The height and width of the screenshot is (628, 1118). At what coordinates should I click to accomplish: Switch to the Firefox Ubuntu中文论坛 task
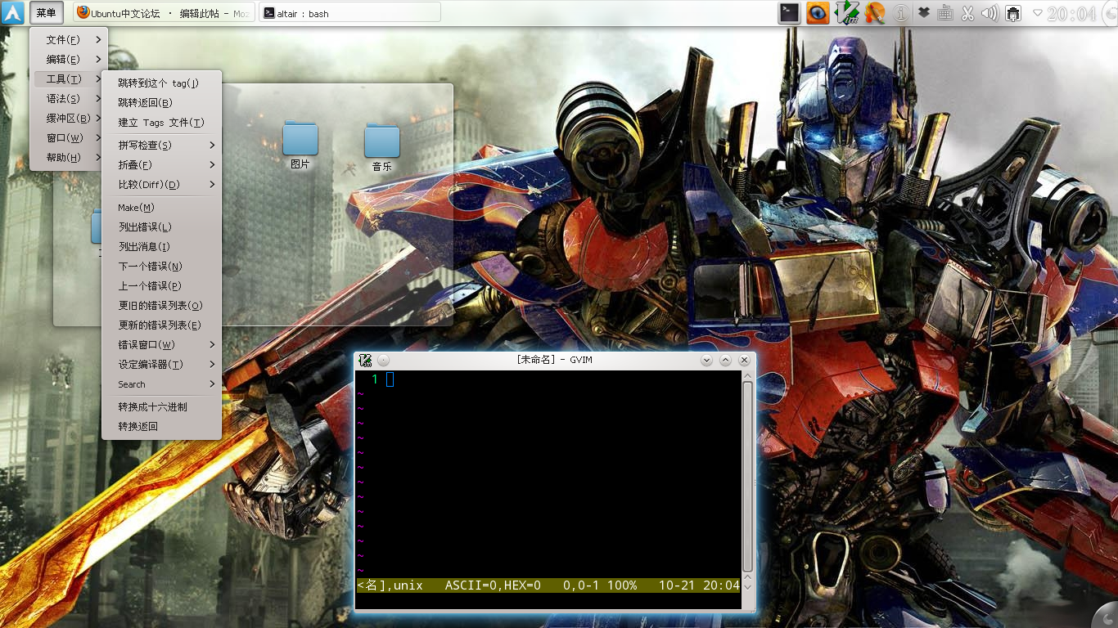[x=164, y=13]
